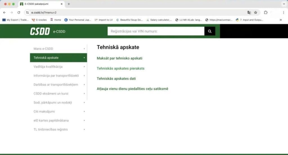Click the magnifier search button in header
This screenshot has height=155, width=288.
210,31
